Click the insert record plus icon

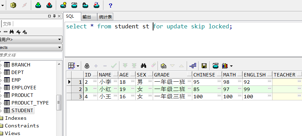96,66
